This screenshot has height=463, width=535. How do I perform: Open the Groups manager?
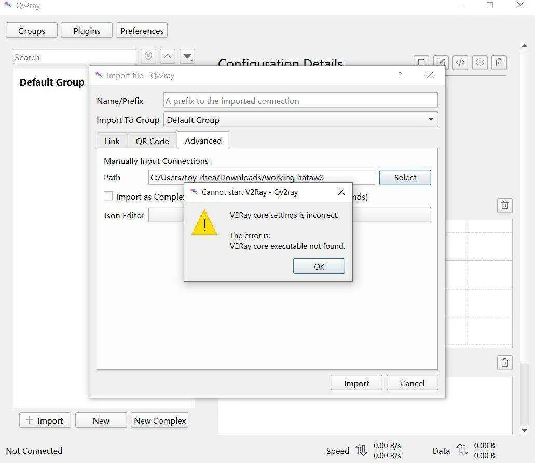click(x=31, y=31)
